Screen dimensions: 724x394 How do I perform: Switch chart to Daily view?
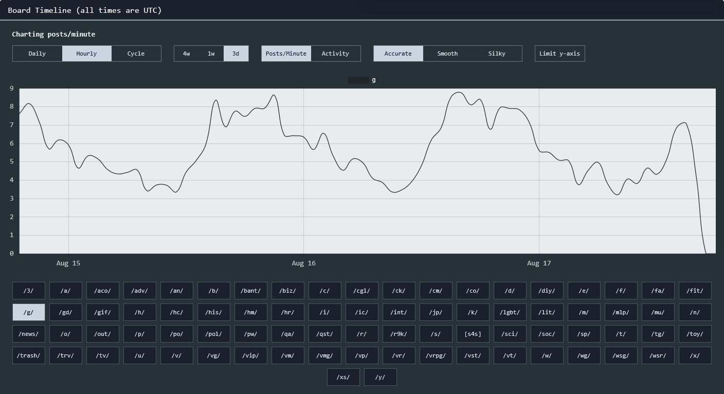coord(37,53)
